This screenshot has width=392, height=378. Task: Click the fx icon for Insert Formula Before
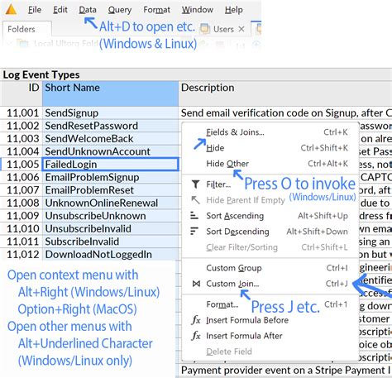pos(196,320)
